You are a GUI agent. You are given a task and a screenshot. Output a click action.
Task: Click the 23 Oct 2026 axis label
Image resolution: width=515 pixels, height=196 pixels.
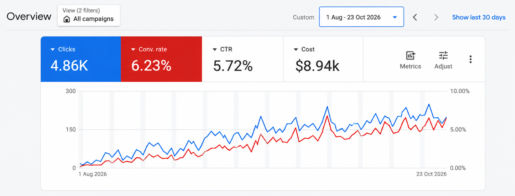coord(431,174)
